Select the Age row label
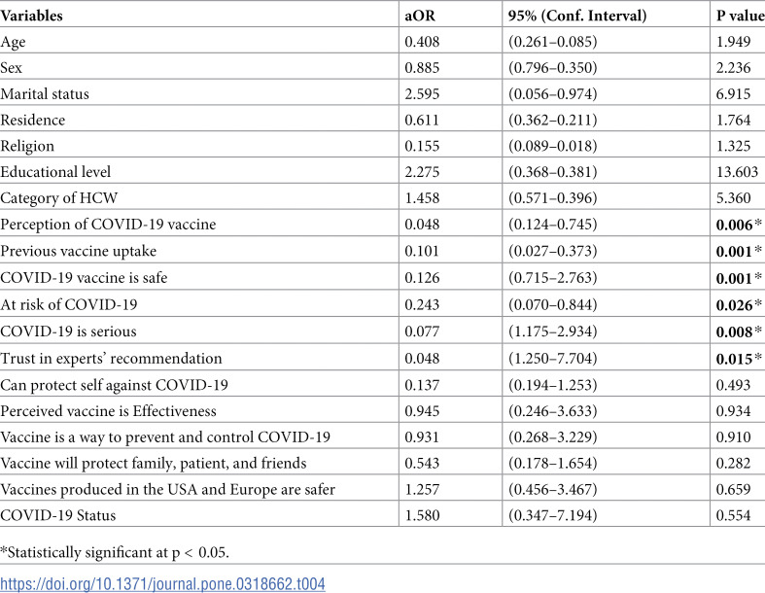The image size is (765, 593). click(x=14, y=42)
